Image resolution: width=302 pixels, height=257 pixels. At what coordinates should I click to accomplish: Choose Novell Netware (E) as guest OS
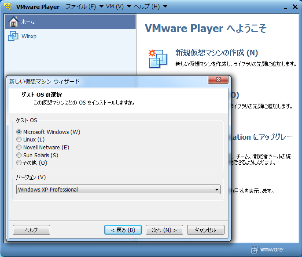[19, 148]
